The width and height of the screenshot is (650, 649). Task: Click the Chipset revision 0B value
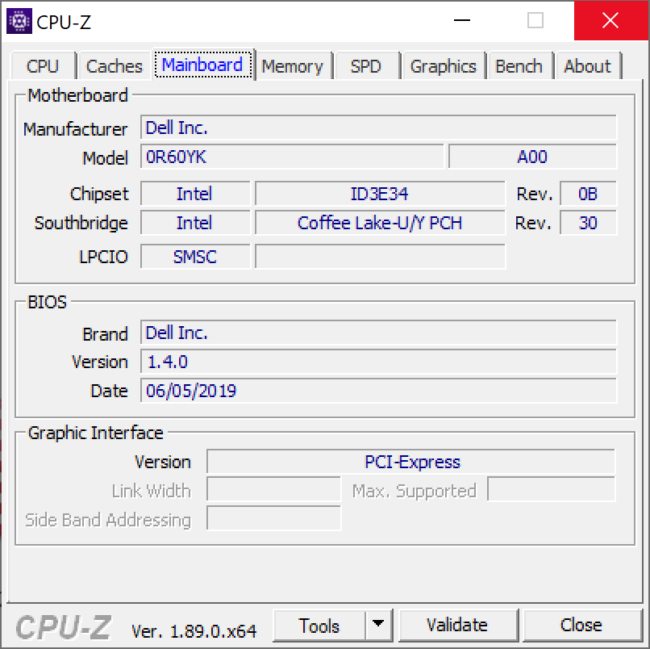point(588,194)
